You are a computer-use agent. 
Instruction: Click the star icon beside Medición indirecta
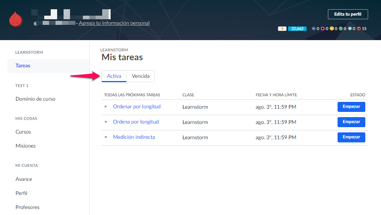pyautogui.click(x=106, y=137)
